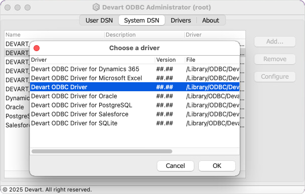The height and width of the screenshot is (194, 305).
Task: Click the Description column header in DSN list
Action: pos(144,35)
